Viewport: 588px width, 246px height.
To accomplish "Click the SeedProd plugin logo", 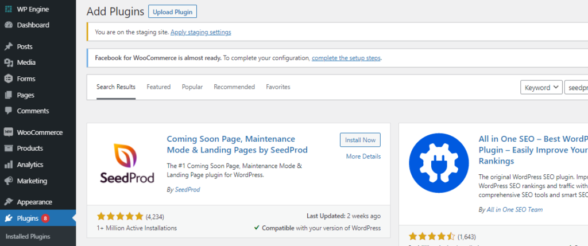I will [x=127, y=163].
